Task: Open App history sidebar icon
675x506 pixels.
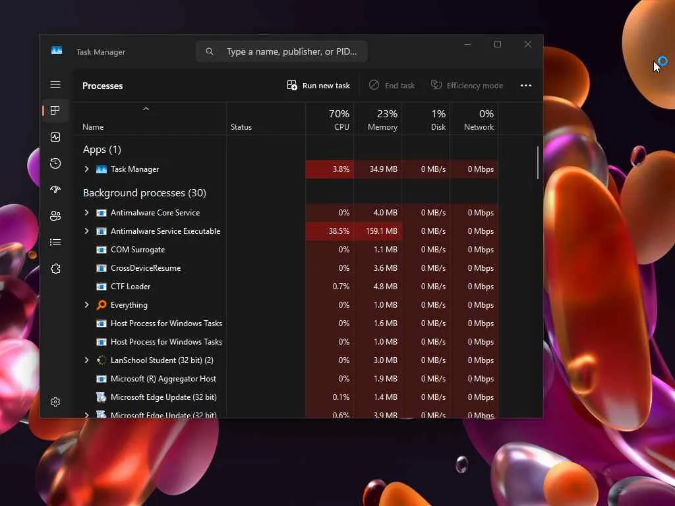Action: 55,163
